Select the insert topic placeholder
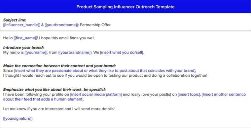The width and height of the screenshot is (251, 128). click(189, 95)
